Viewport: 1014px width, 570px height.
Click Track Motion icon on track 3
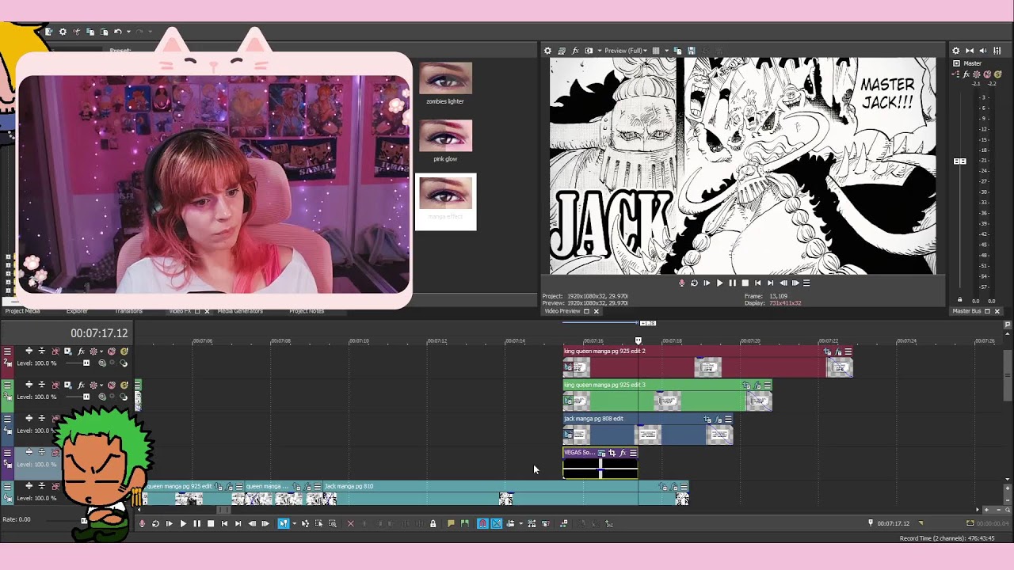(68, 385)
